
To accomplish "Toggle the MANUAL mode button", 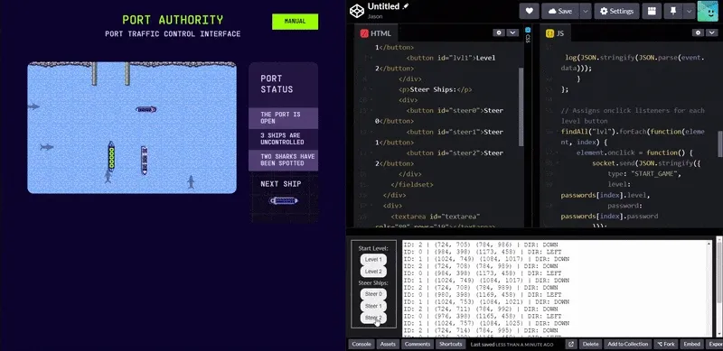I will pos(296,22).
